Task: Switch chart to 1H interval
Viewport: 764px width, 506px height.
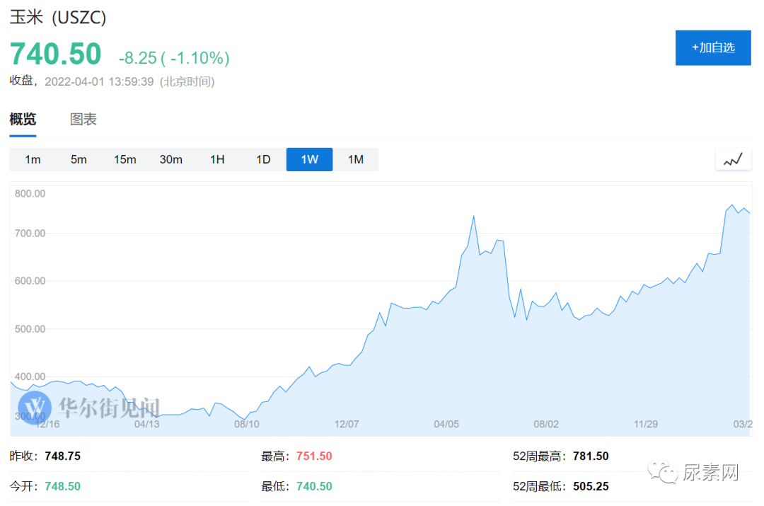Action: pos(217,159)
